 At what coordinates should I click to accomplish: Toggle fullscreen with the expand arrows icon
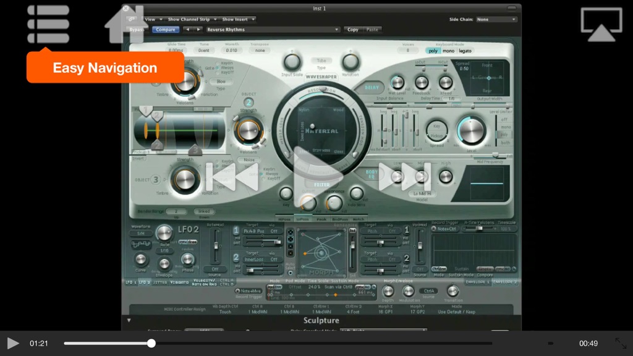click(x=621, y=343)
